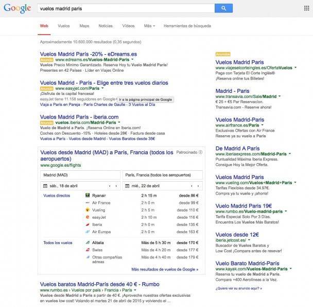Click the Ryanair desde 86 € price
Viewport: 313px width, 307px height.
[x=188, y=196]
